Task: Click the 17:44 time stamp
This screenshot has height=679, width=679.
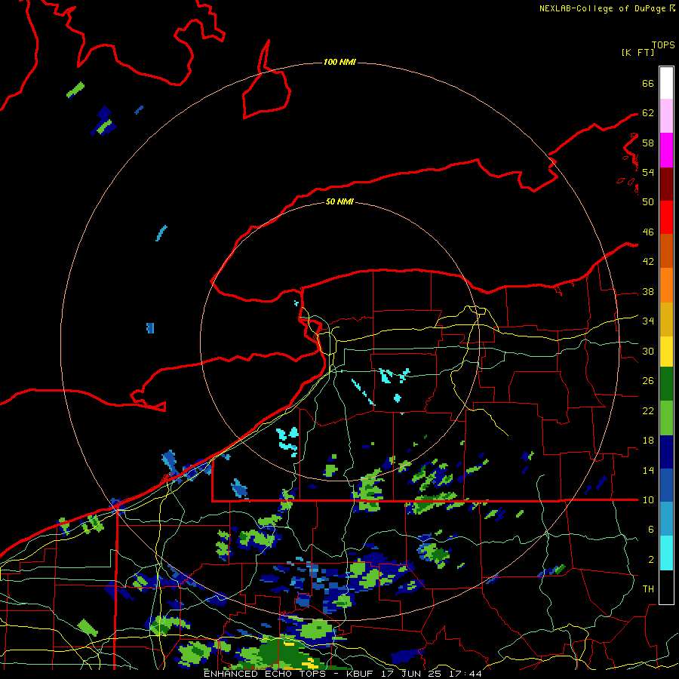Action: 465,674
